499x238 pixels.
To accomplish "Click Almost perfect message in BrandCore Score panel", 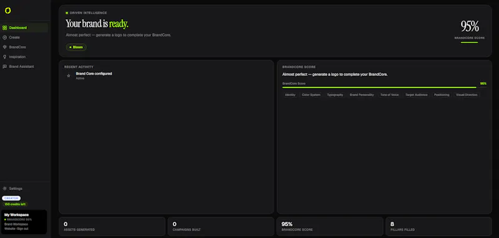I will 335,74.
